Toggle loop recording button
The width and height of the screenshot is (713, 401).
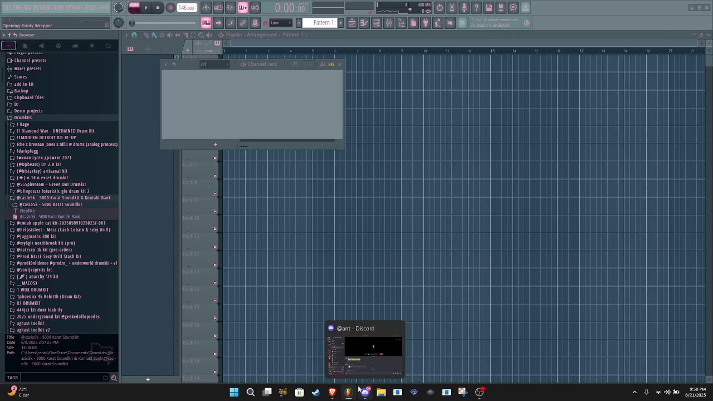click(x=255, y=8)
